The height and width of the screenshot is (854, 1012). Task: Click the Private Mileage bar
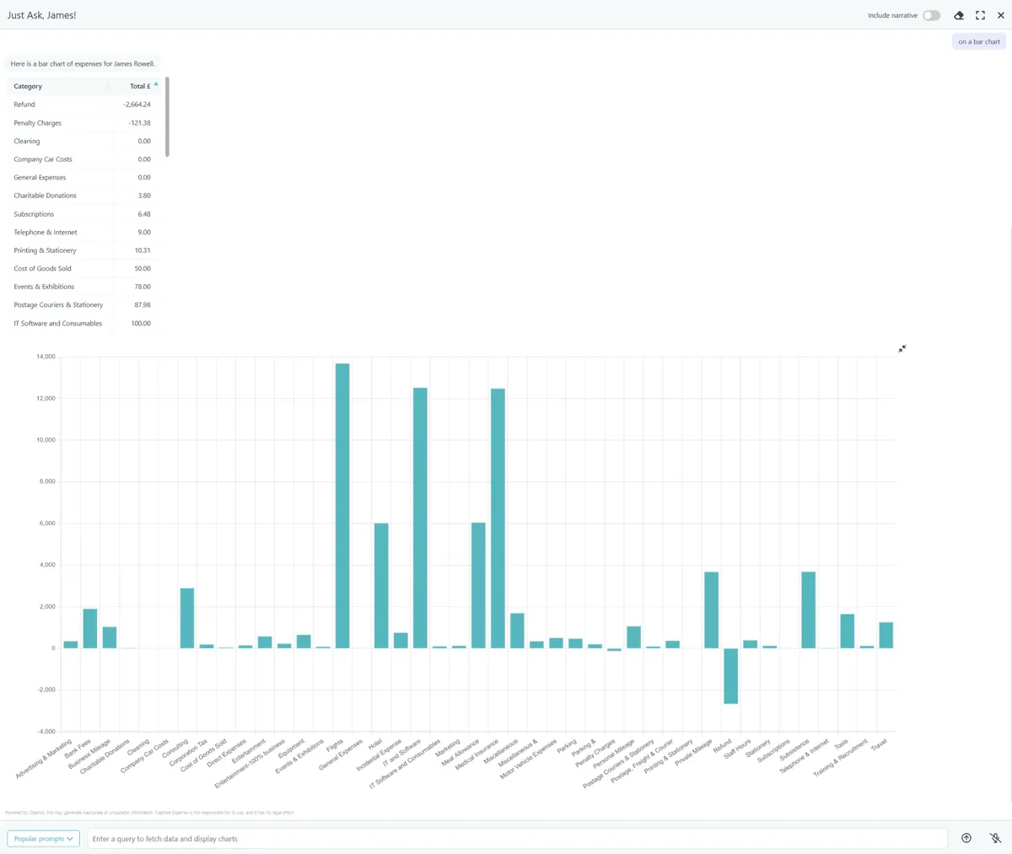711,610
